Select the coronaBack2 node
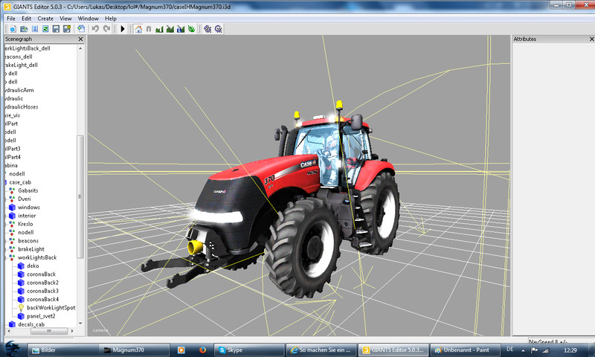The height and width of the screenshot is (357, 595). (42, 283)
